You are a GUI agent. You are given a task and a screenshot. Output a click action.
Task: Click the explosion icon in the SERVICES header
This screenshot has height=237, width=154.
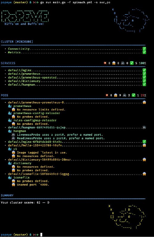point(105,63)
